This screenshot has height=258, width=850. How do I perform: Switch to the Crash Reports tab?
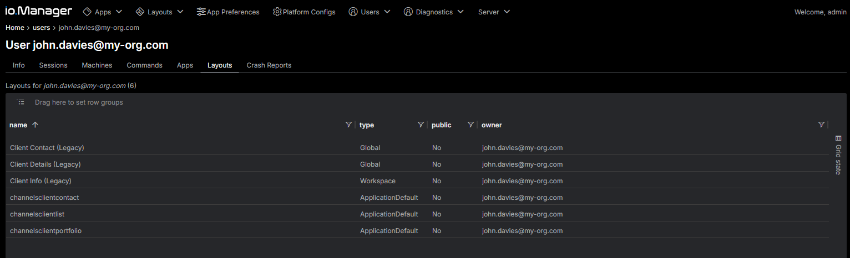269,65
